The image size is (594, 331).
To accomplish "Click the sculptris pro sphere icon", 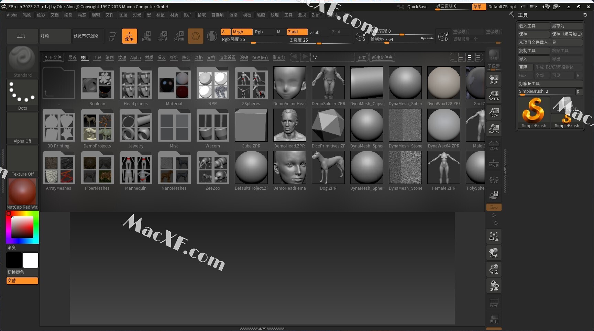I will pyautogui.click(x=212, y=36).
